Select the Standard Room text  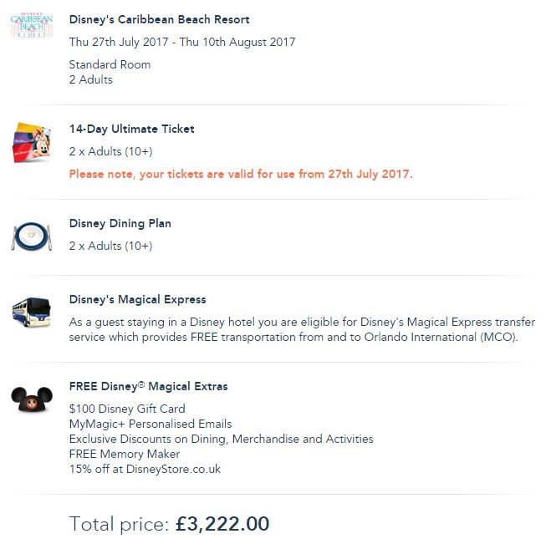coord(110,64)
